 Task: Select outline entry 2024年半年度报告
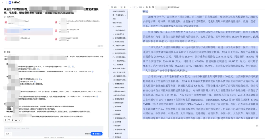119,11
